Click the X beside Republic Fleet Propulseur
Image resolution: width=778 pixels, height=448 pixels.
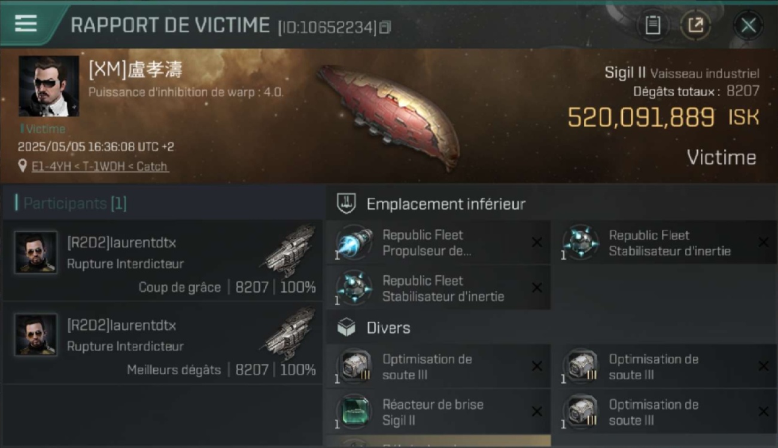pyautogui.click(x=537, y=243)
